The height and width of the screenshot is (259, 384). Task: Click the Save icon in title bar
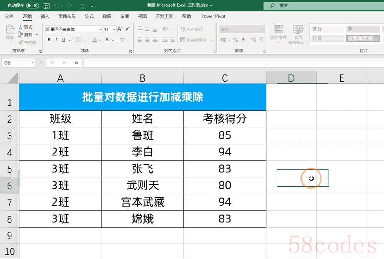tap(46, 6)
